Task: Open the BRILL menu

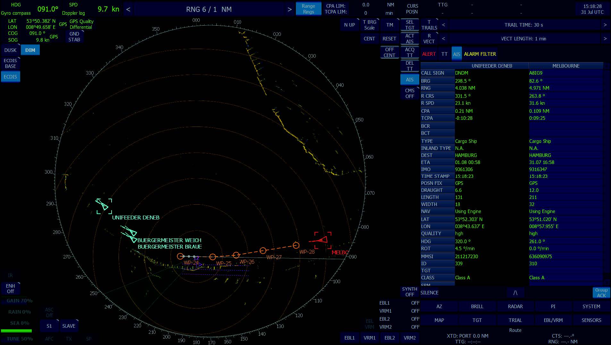Action: point(477,306)
